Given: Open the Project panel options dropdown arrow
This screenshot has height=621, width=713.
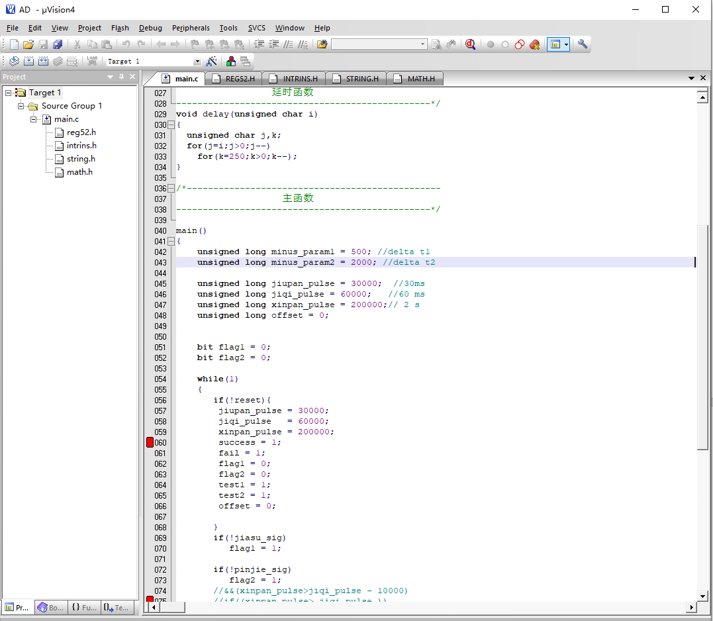Looking at the screenshot, I should [110, 77].
